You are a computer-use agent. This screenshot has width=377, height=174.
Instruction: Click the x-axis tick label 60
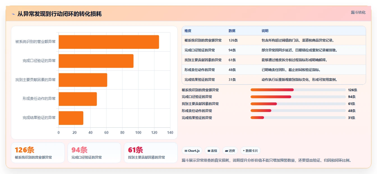[x=106, y=132]
